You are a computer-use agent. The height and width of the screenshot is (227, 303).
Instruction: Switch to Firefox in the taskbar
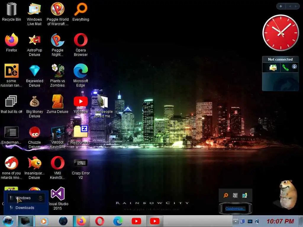pyautogui.click(x=82, y=221)
